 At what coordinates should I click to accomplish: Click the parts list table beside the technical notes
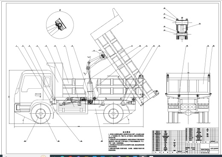(169, 142)
